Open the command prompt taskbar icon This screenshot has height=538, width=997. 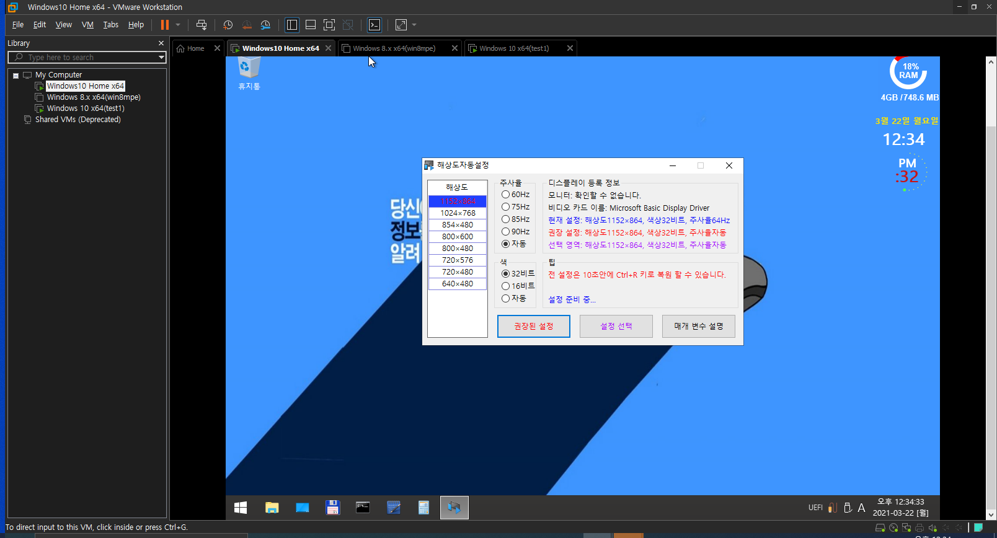click(x=363, y=508)
